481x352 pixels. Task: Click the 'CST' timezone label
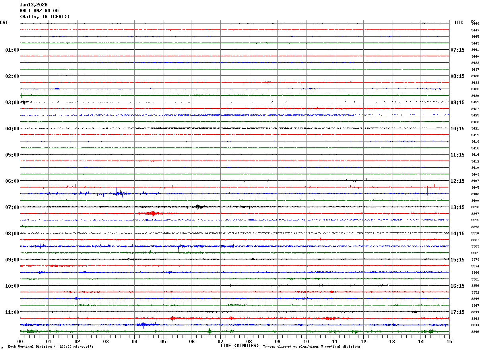(4, 23)
